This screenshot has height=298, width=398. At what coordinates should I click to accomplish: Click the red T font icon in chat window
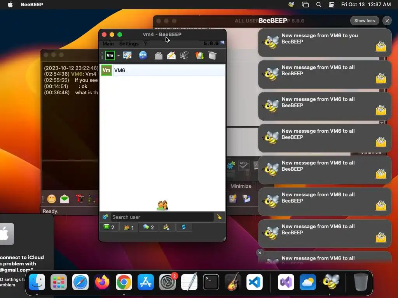(80, 199)
